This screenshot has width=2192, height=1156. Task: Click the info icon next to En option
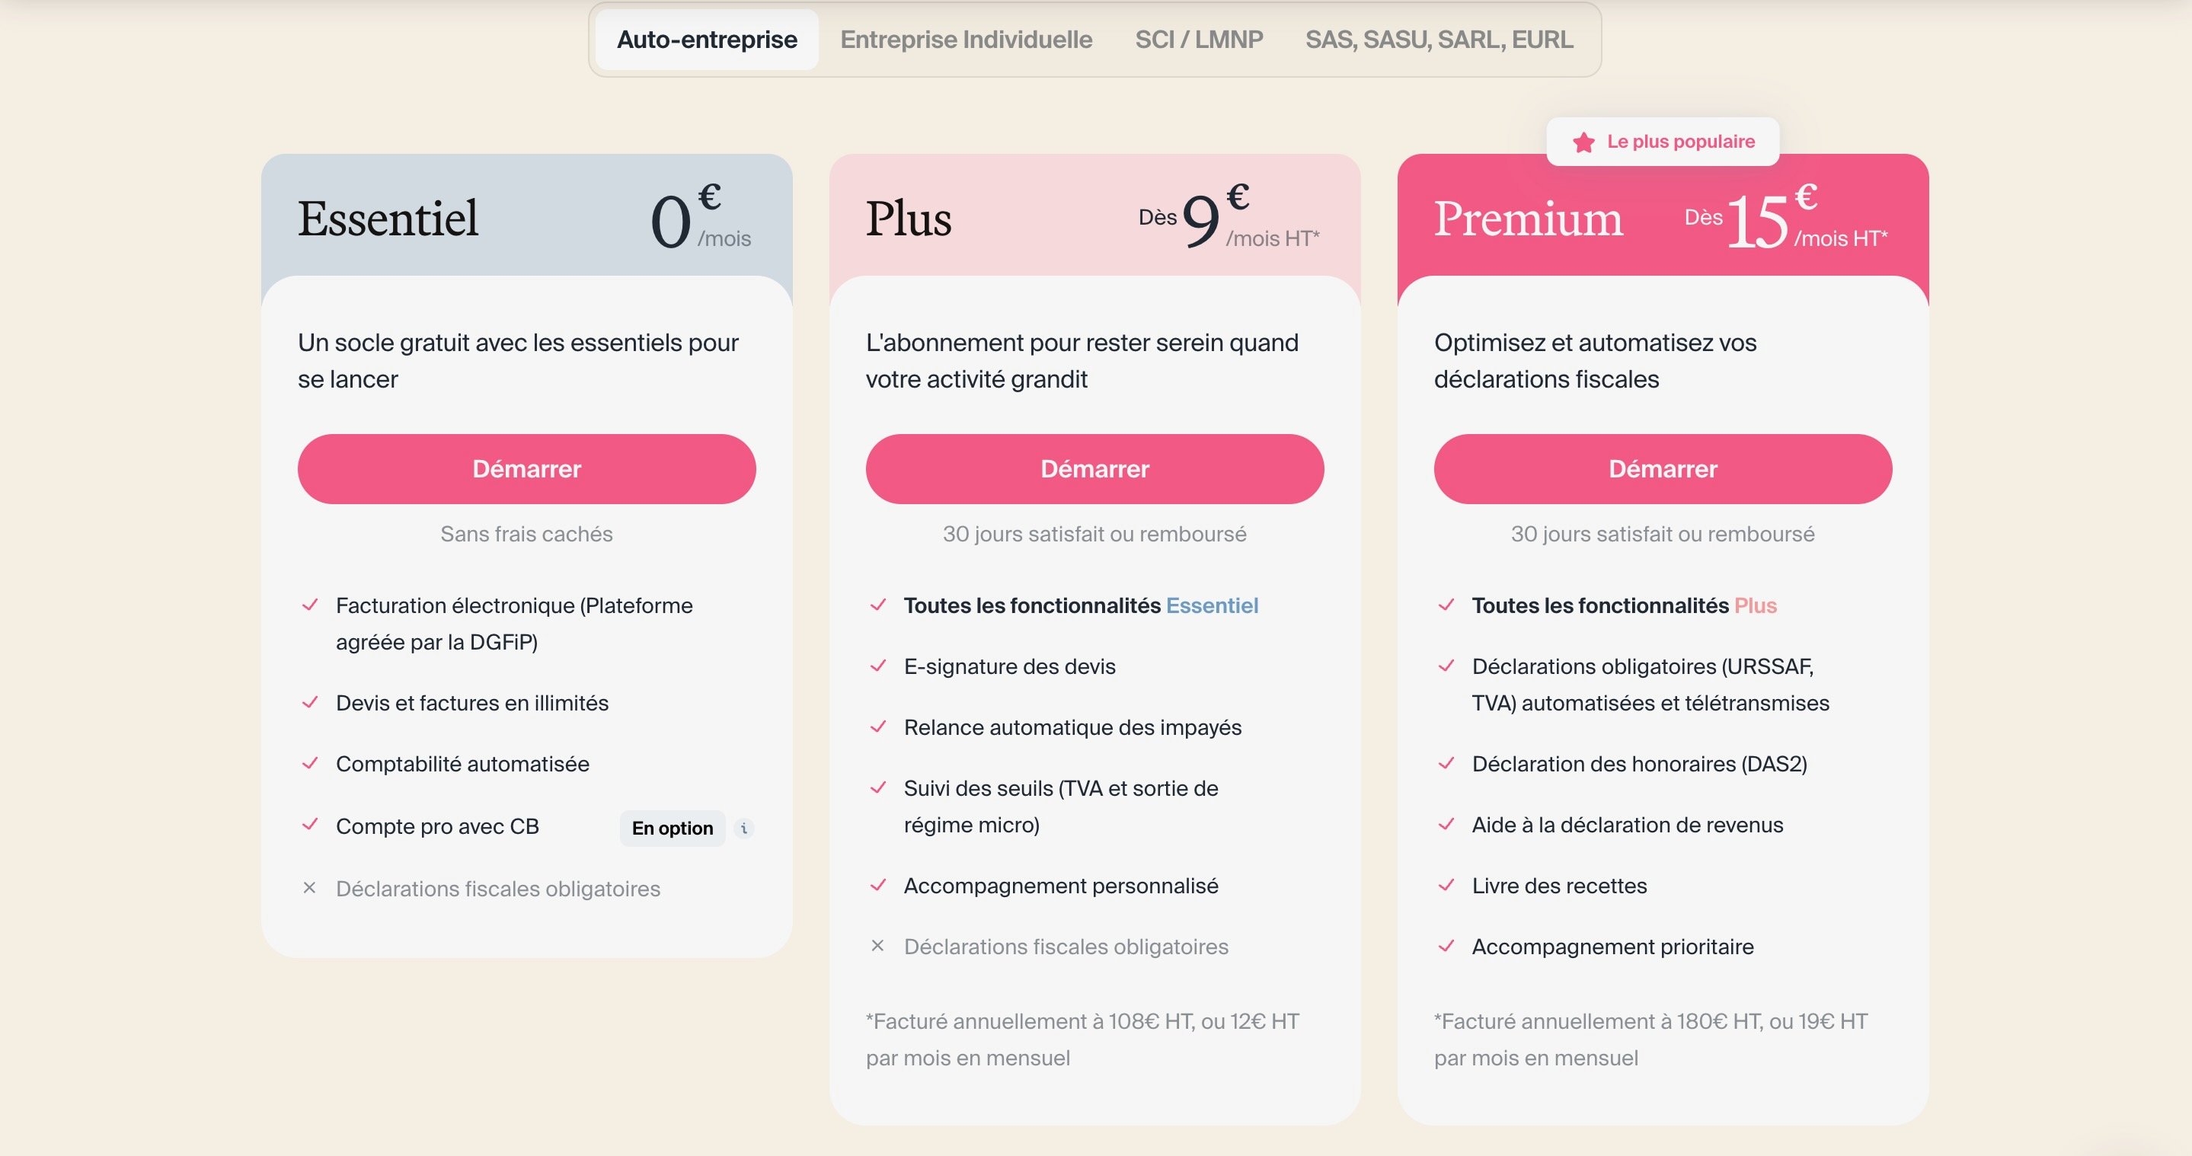743,828
